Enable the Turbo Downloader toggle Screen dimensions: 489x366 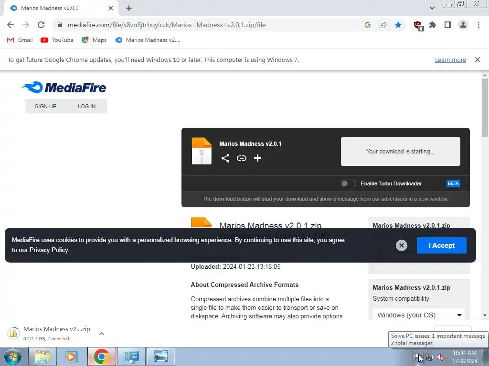click(x=348, y=183)
